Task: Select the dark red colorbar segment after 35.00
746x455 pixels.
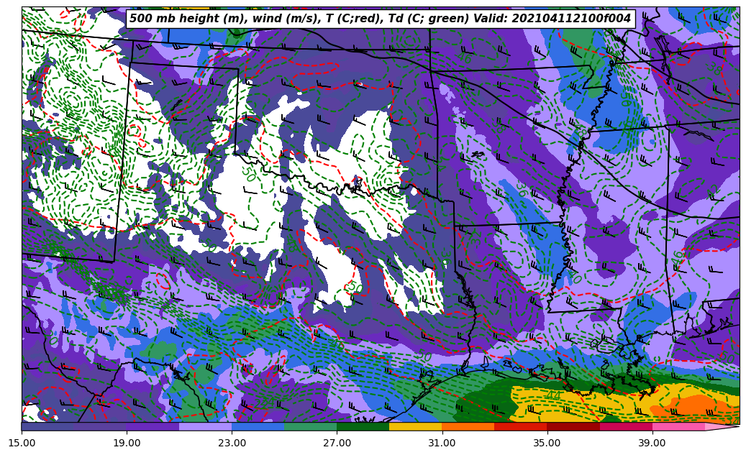Action: (573, 426)
